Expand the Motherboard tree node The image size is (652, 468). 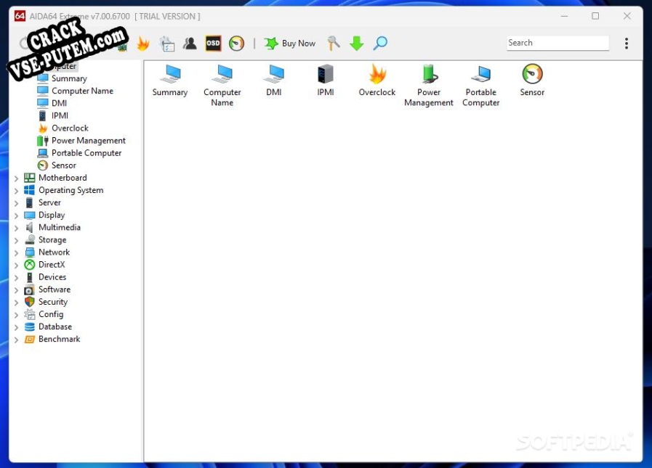[x=17, y=178]
